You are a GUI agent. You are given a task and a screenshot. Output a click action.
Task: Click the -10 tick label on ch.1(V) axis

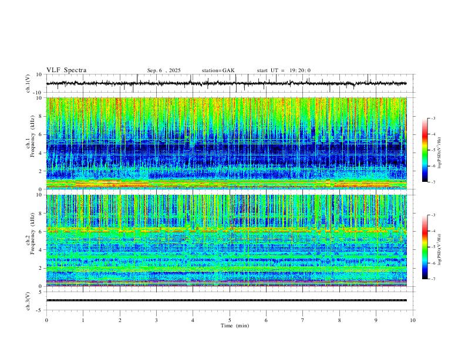pos(38,93)
